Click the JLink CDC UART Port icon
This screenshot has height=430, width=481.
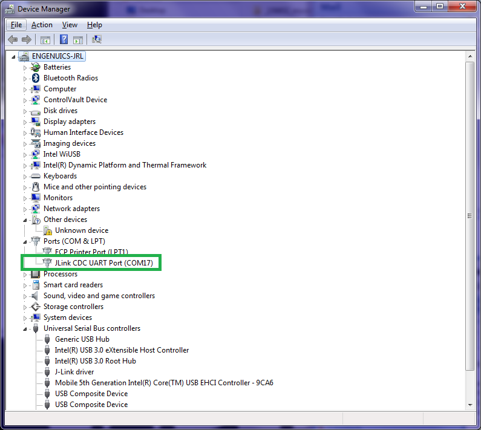click(x=47, y=262)
